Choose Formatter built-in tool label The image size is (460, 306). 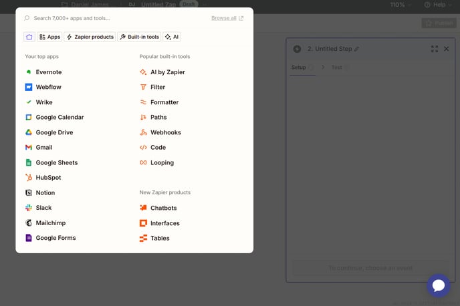164,102
